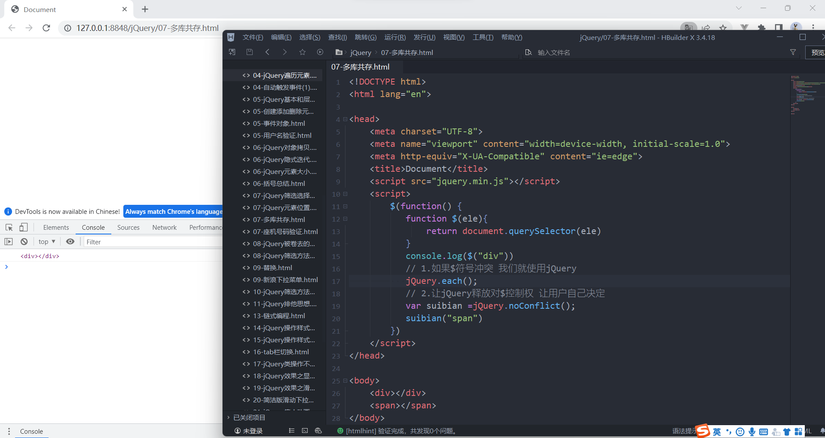Open the top frame context dropdown
Viewport: 825px width, 438px height.
tap(46, 241)
